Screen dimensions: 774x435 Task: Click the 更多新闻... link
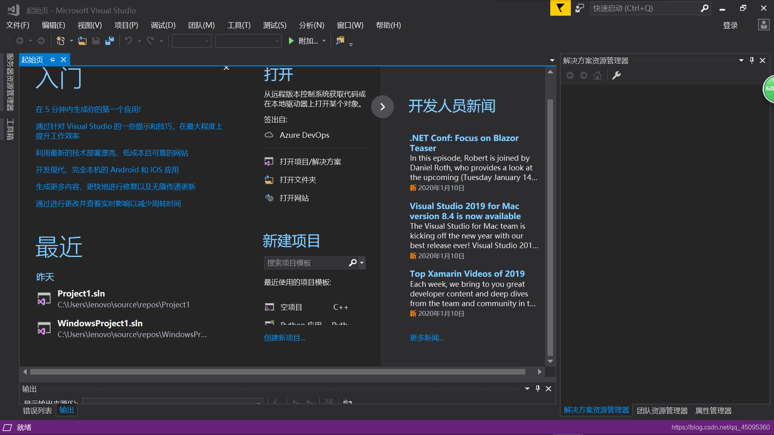(x=427, y=338)
